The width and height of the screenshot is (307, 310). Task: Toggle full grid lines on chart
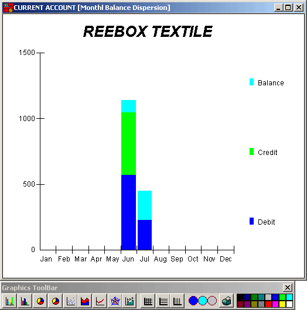[x=148, y=301]
